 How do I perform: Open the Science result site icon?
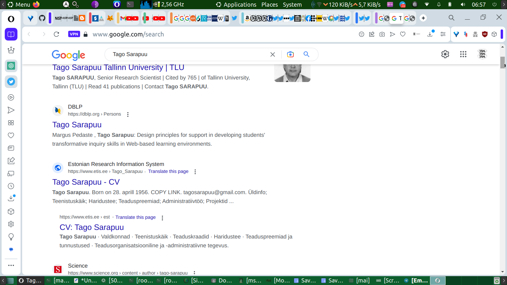(58, 269)
